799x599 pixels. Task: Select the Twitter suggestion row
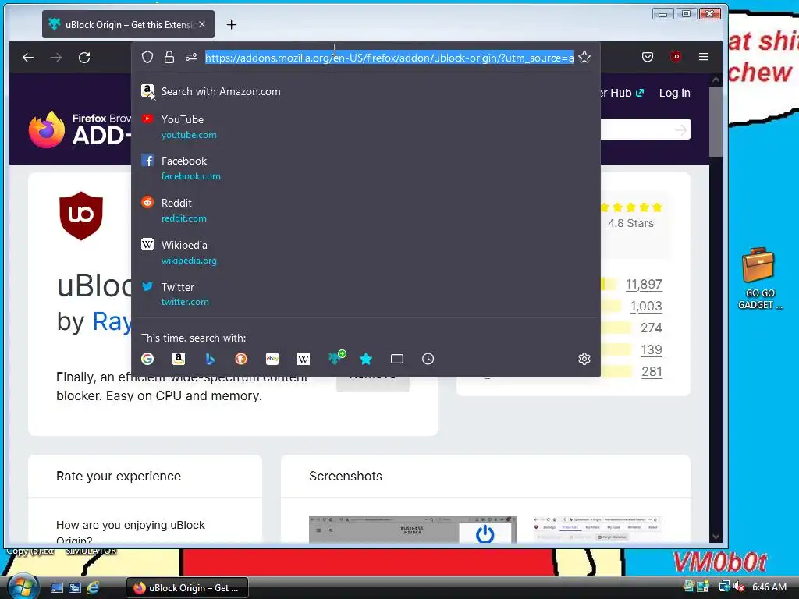pos(366,294)
